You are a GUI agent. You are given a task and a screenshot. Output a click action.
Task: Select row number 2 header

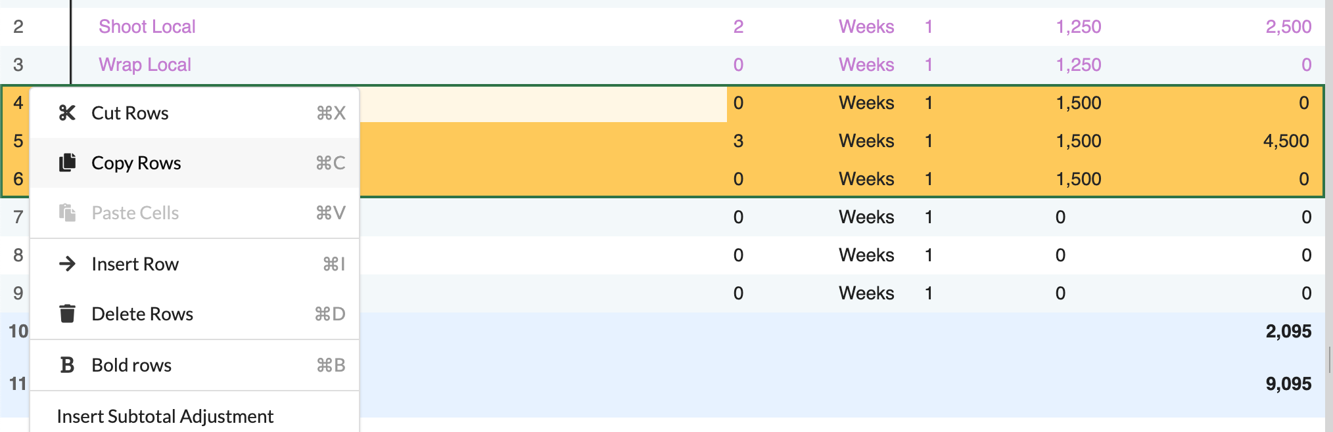(x=18, y=27)
